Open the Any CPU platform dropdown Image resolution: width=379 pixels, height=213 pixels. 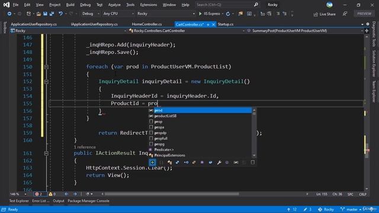(x=118, y=14)
